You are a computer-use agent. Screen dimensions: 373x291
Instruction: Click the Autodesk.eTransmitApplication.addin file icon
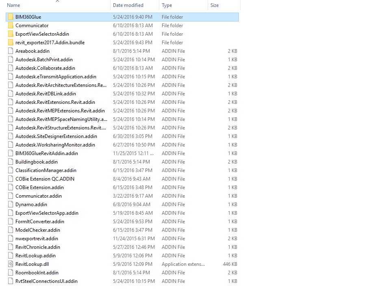pyautogui.click(x=11, y=77)
